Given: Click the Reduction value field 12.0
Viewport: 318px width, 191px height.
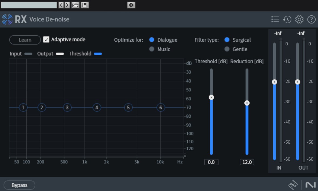Looking at the screenshot, I should tap(247, 162).
